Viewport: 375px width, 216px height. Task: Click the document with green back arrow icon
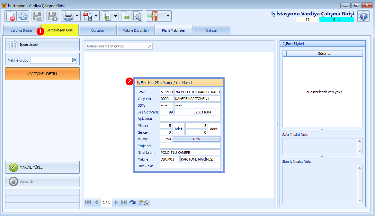125,16
